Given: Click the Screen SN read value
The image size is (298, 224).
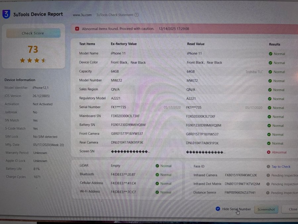Looking at the screenshot, I should [206, 152].
